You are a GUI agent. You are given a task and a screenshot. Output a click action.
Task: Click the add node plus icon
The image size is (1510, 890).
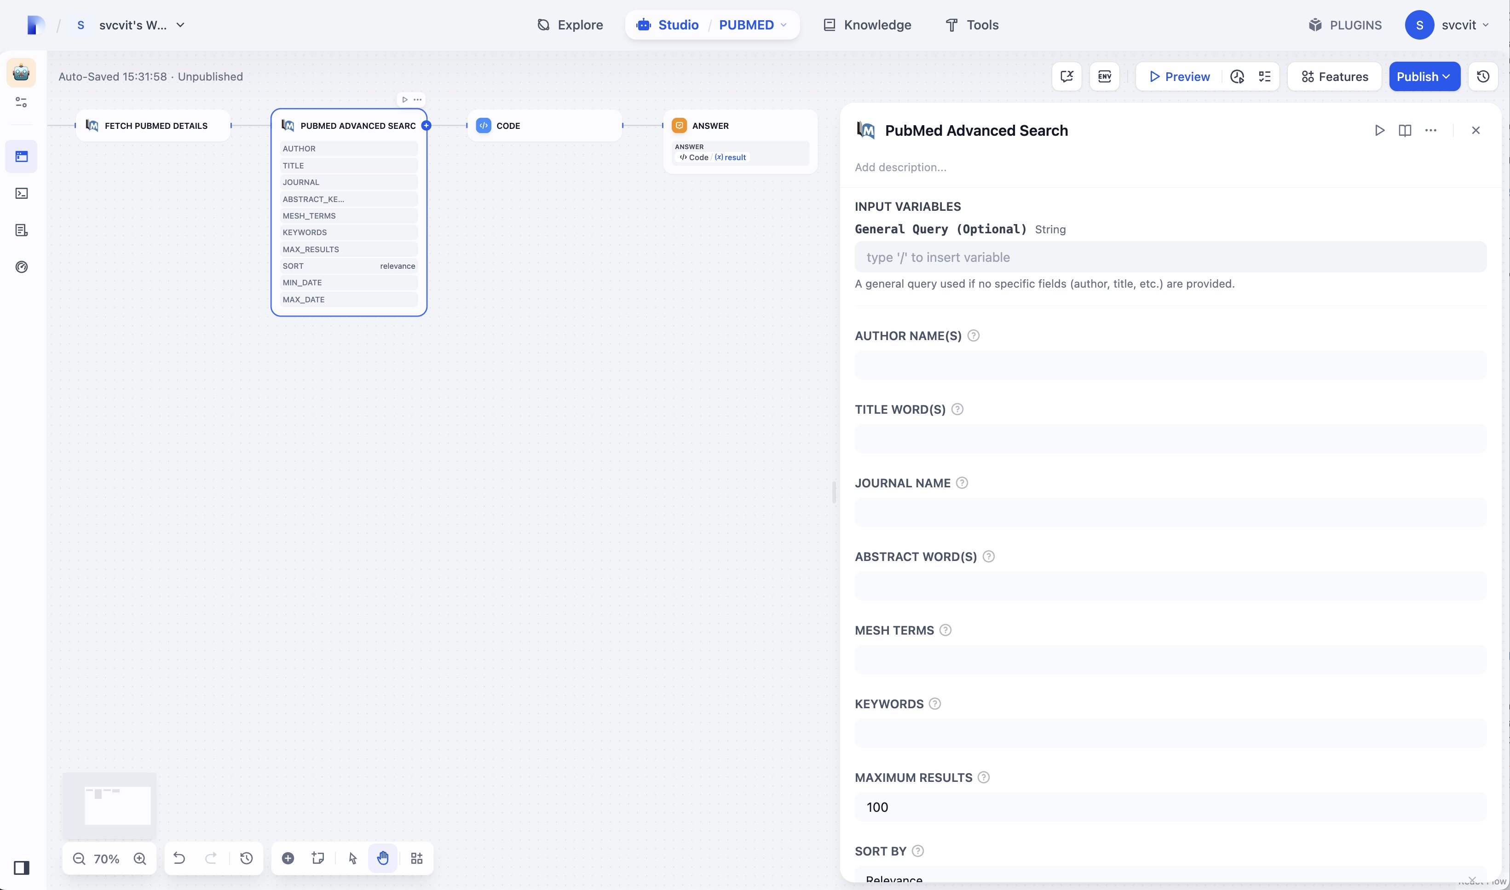(x=288, y=858)
